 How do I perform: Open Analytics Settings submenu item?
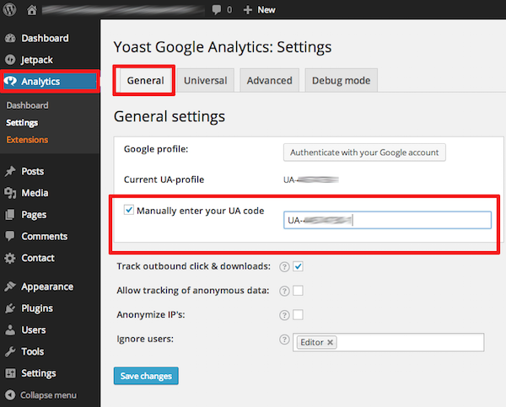click(22, 122)
